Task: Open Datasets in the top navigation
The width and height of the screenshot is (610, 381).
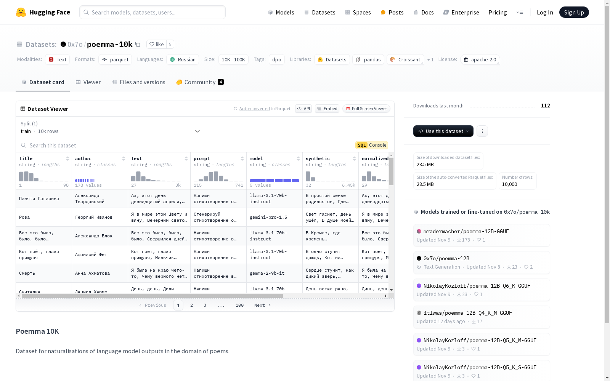Action: click(x=319, y=12)
